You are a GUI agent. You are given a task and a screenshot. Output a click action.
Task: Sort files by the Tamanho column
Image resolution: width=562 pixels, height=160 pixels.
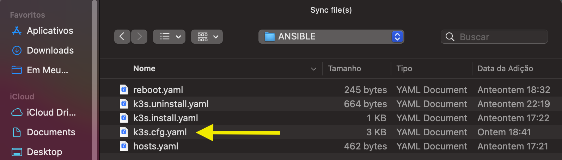(344, 69)
